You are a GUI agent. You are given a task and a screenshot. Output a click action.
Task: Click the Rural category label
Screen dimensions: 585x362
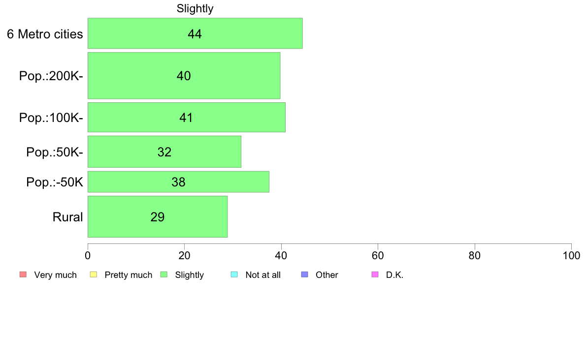pos(67,217)
